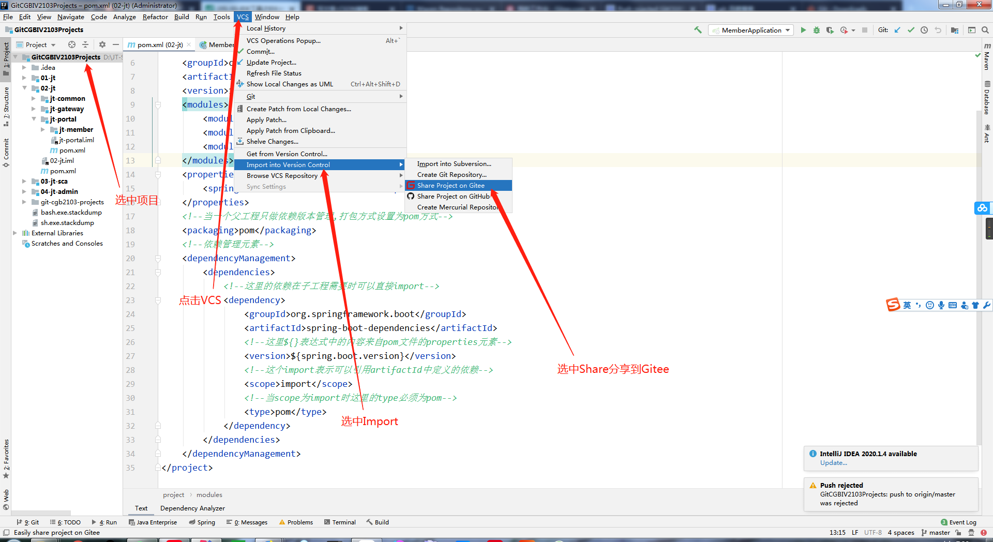Open the Commit tool window on left
The image size is (993, 542).
[6, 153]
